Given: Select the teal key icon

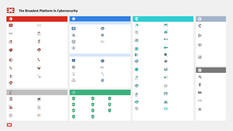Looking at the screenshot, I should click(166, 47).
